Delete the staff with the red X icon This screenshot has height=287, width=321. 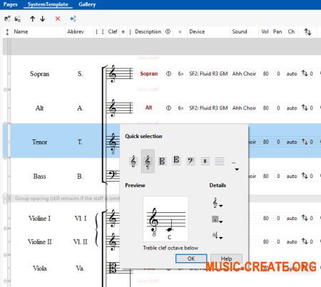(x=58, y=19)
